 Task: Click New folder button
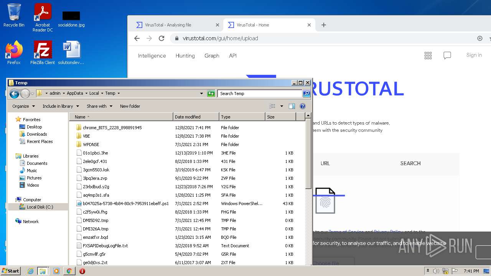pyautogui.click(x=130, y=106)
